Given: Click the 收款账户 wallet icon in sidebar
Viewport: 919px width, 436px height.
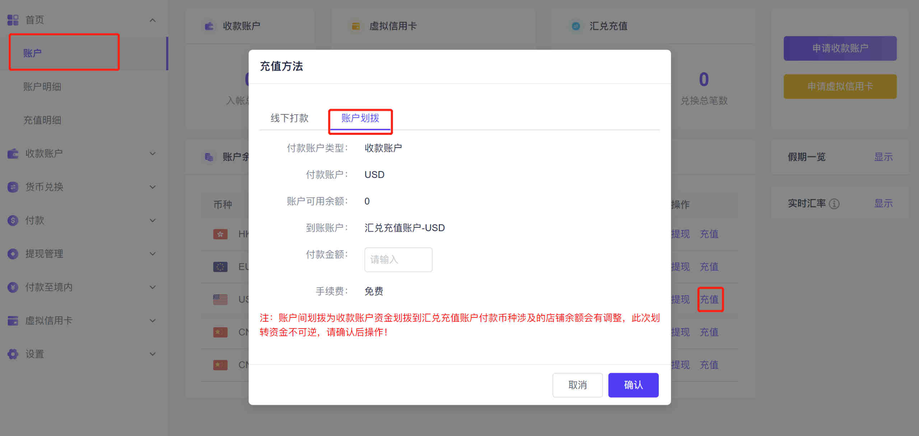Looking at the screenshot, I should coord(13,154).
